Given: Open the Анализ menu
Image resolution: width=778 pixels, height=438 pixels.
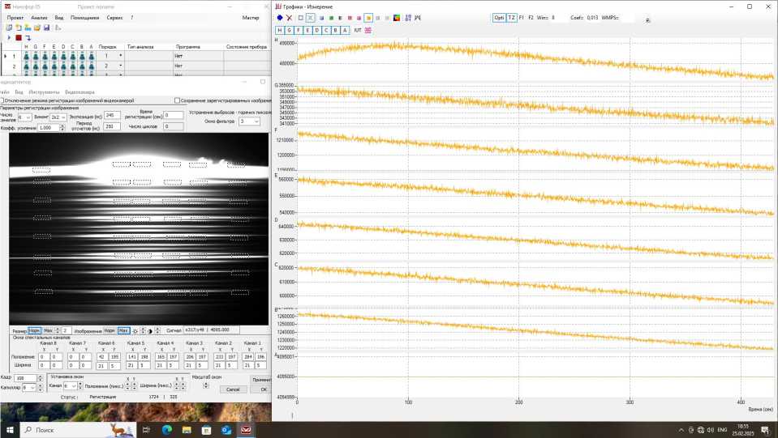Looking at the screenshot, I should (39, 17).
